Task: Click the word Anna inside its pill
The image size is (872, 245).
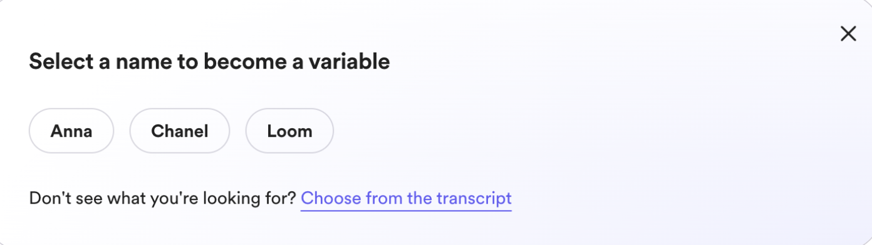Action: click(71, 131)
